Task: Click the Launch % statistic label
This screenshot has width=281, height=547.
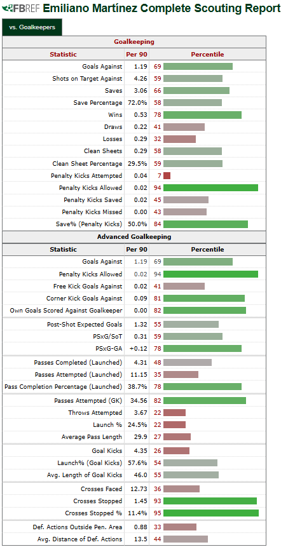Action: coord(107,425)
